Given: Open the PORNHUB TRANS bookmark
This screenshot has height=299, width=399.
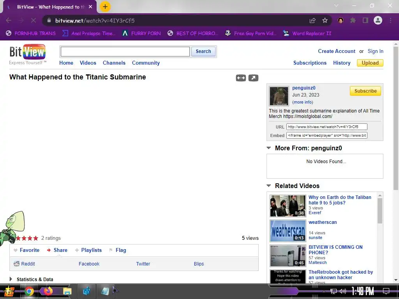Looking at the screenshot, I should (x=30, y=33).
